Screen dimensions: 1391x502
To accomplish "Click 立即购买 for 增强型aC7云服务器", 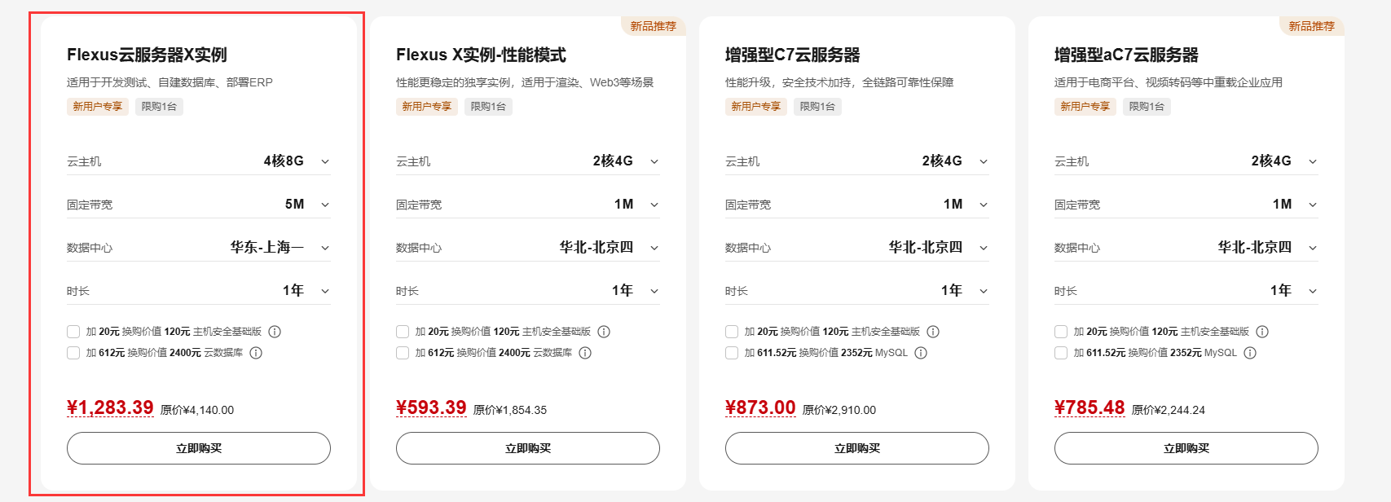I will click(x=1186, y=448).
